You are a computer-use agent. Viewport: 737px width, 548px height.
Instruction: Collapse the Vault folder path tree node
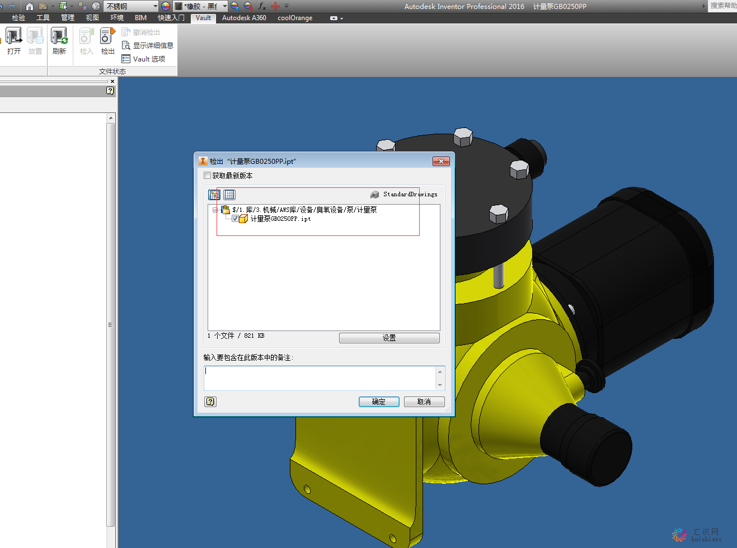(x=215, y=210)
